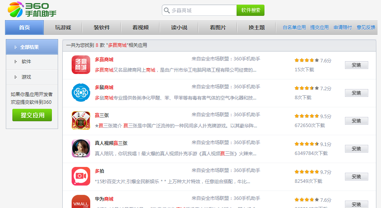Click the 15次下载 count text
This screenshot has height=208, width=381.
point(304,70)
